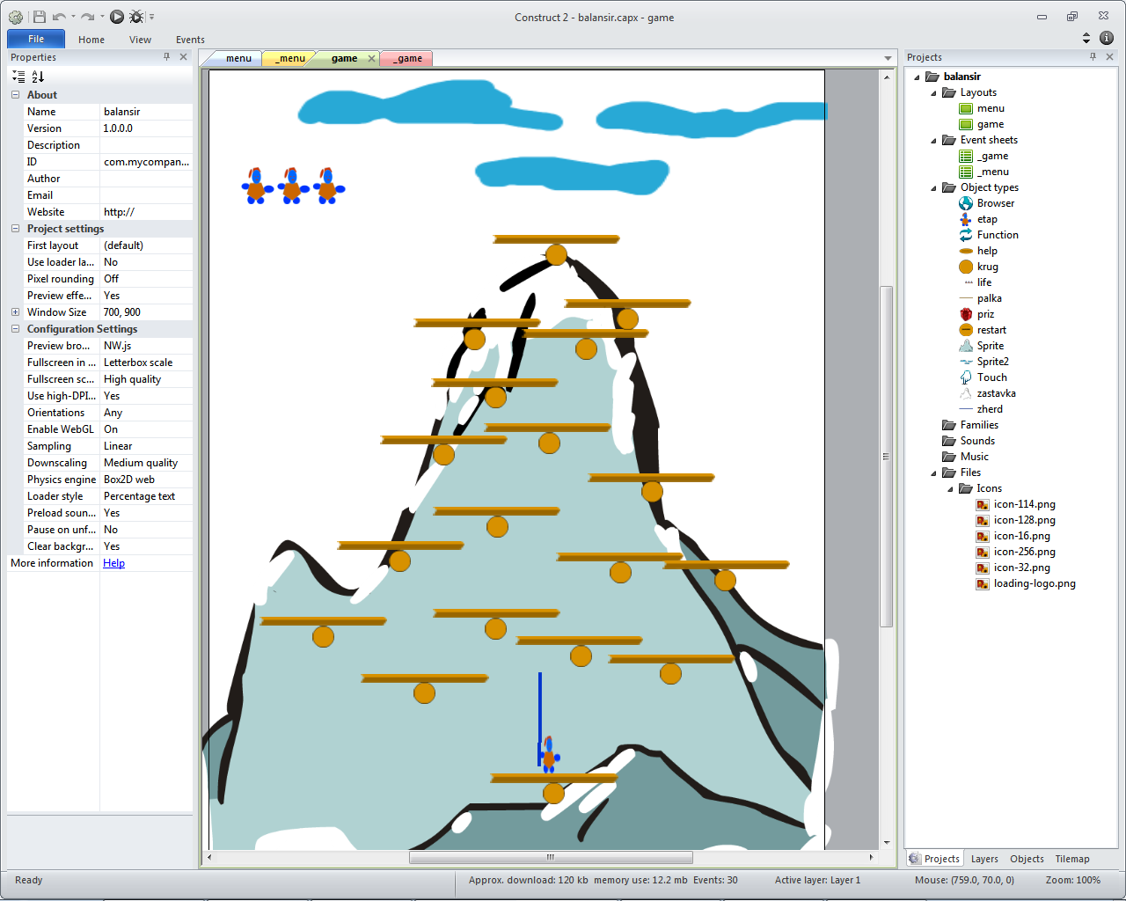Run the layout preview
This screenshot has width=1126, height=901.
117,17
